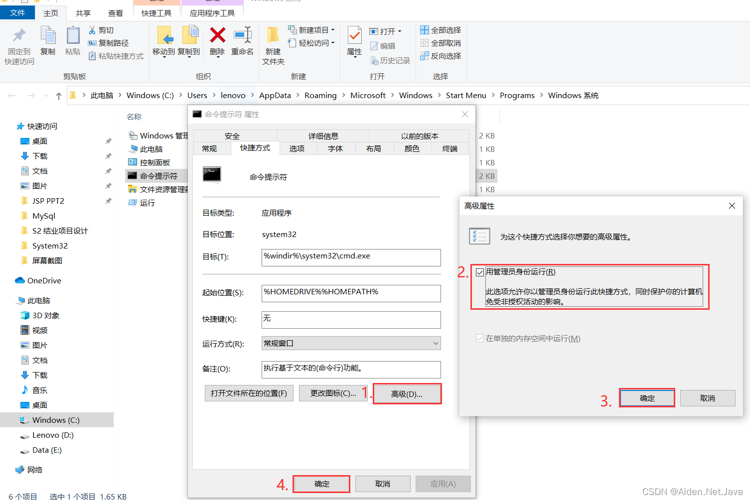
Task: Switch to the Font (字体) tab
Action: click(335, 148)
